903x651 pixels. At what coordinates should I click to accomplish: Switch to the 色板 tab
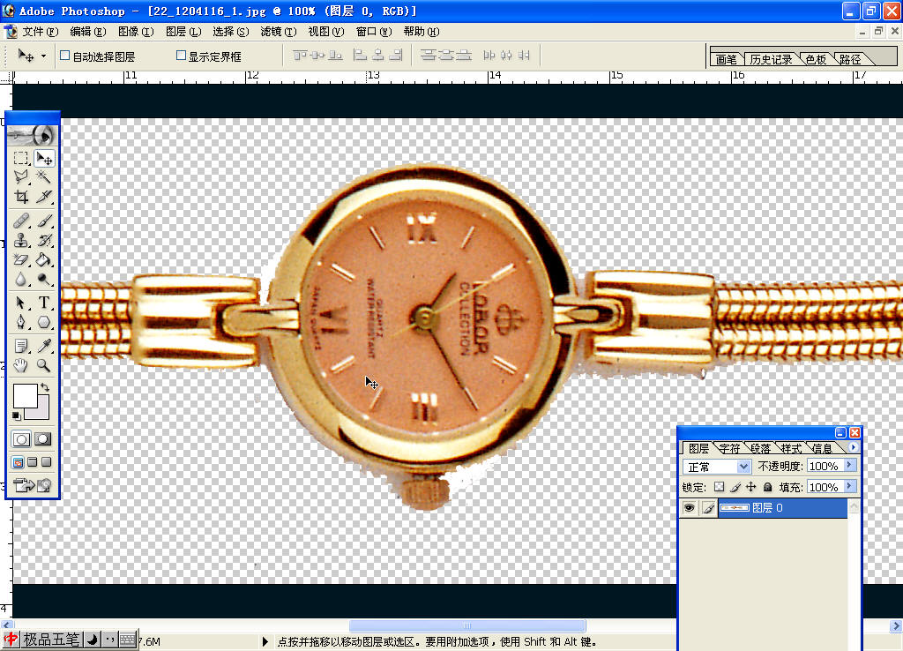(816, 59)
